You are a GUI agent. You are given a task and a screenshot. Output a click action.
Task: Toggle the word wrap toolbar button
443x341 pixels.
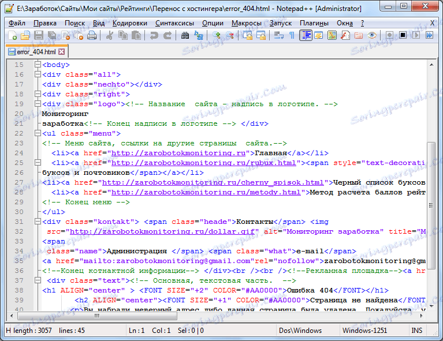coord(278,35)
